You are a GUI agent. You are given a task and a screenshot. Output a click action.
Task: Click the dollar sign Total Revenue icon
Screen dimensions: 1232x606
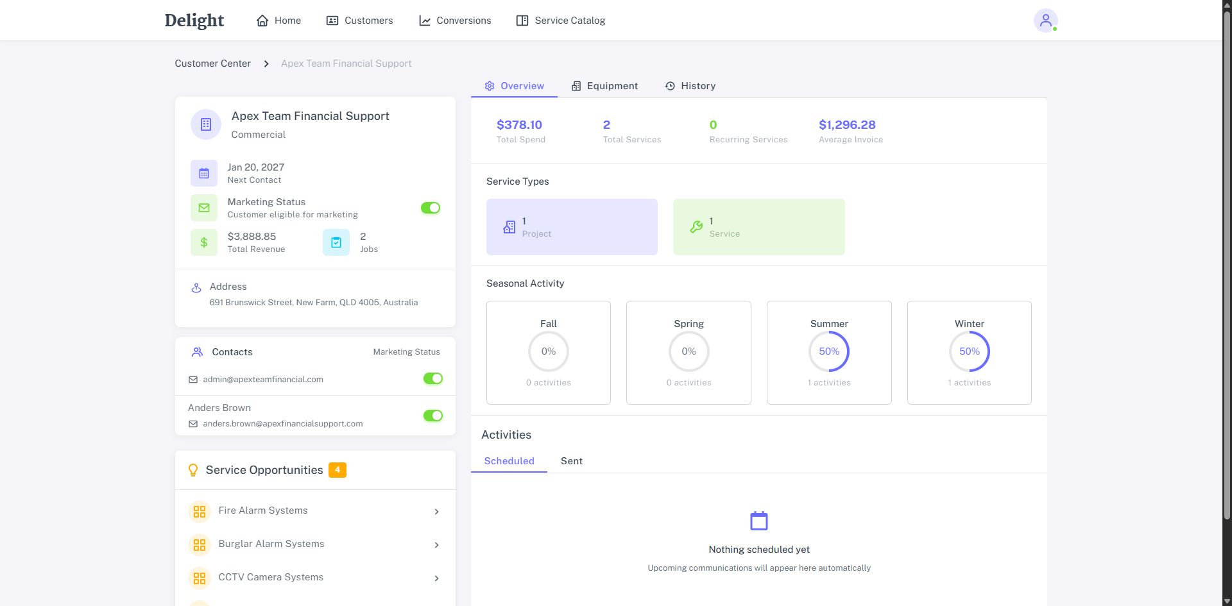click(x=204, y=242)
